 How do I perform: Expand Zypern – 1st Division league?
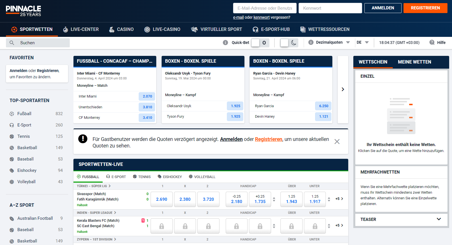[96, 239]
